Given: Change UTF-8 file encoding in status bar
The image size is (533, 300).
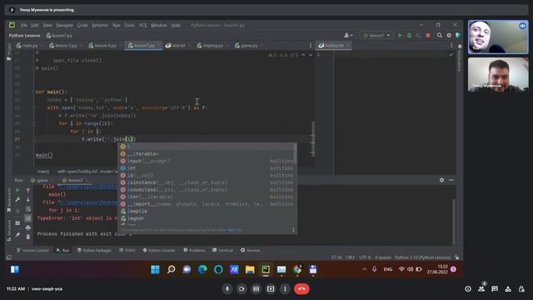Looking at the screenshot, I should [x=365, y=257].
